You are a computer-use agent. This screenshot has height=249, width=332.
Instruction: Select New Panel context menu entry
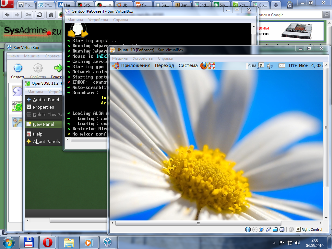coord(44,124)
